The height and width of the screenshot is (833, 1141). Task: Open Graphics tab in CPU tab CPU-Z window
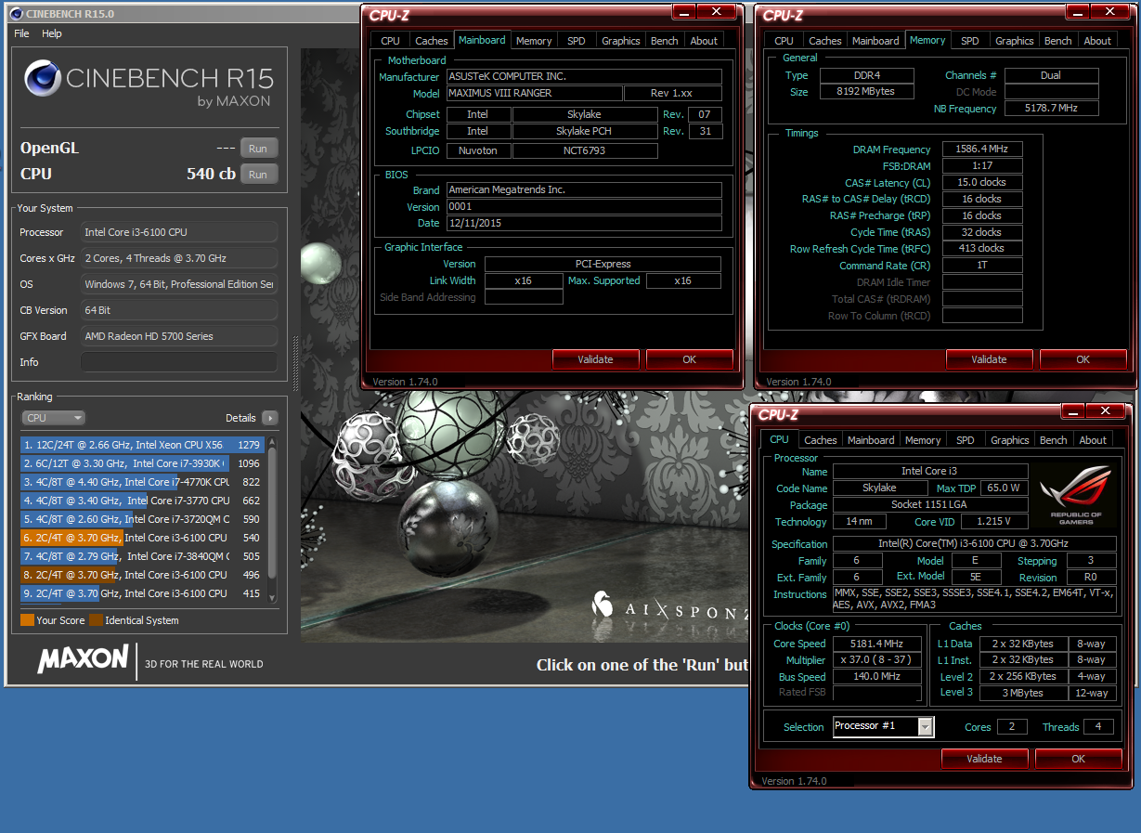point(1010,440)
